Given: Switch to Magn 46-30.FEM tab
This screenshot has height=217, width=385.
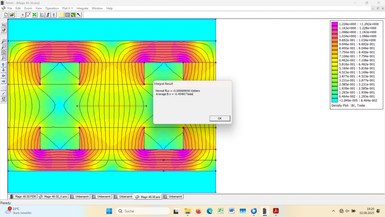Looking at the screenshot, I should click(23, 197).
